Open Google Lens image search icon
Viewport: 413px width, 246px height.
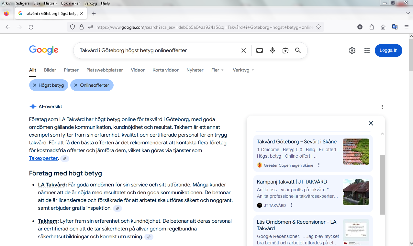point(285,50)
